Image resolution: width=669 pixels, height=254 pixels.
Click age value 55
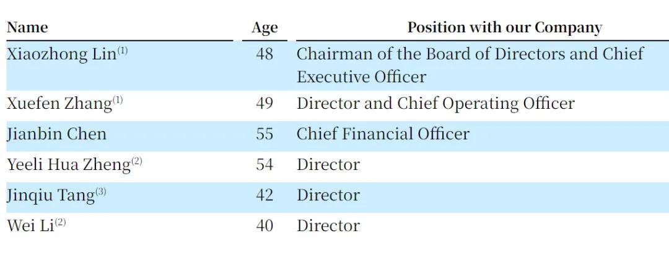pos(265,134)
